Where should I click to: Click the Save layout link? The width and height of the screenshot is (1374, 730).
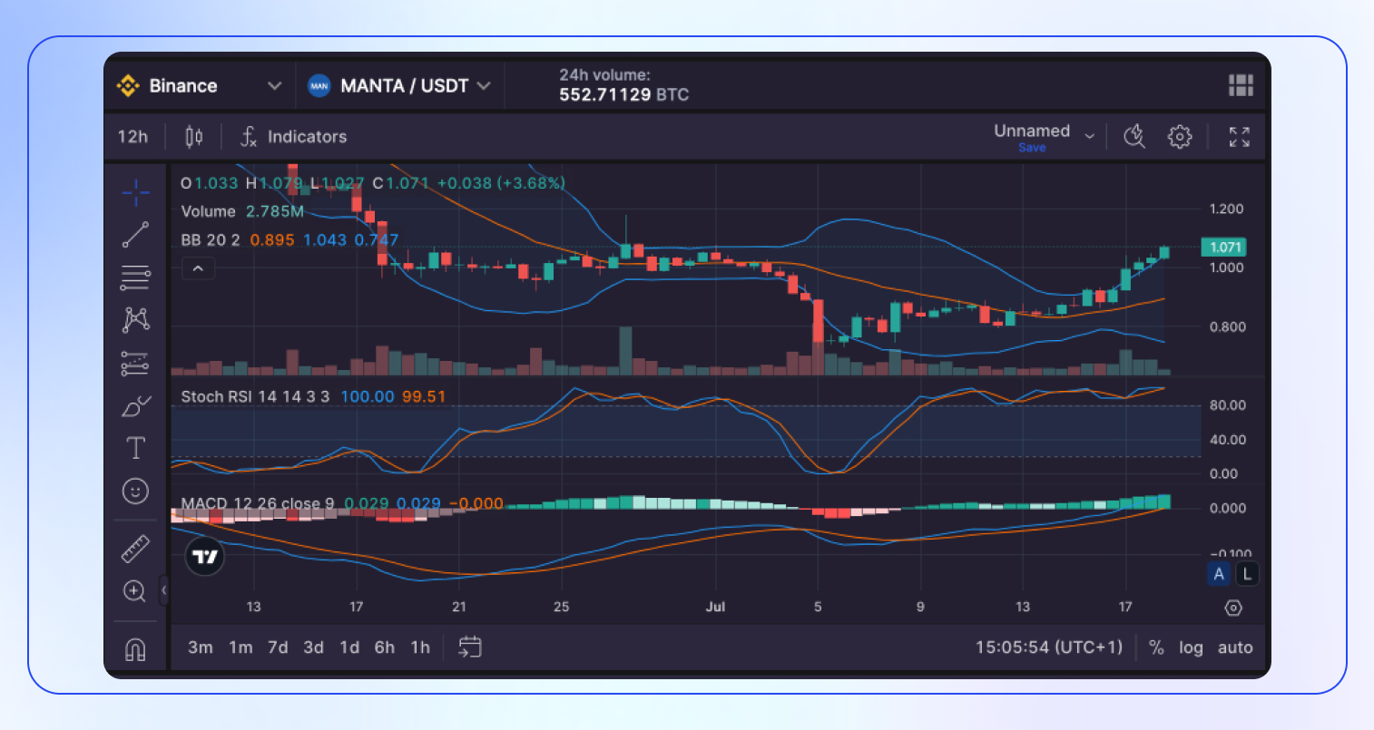1032,148
